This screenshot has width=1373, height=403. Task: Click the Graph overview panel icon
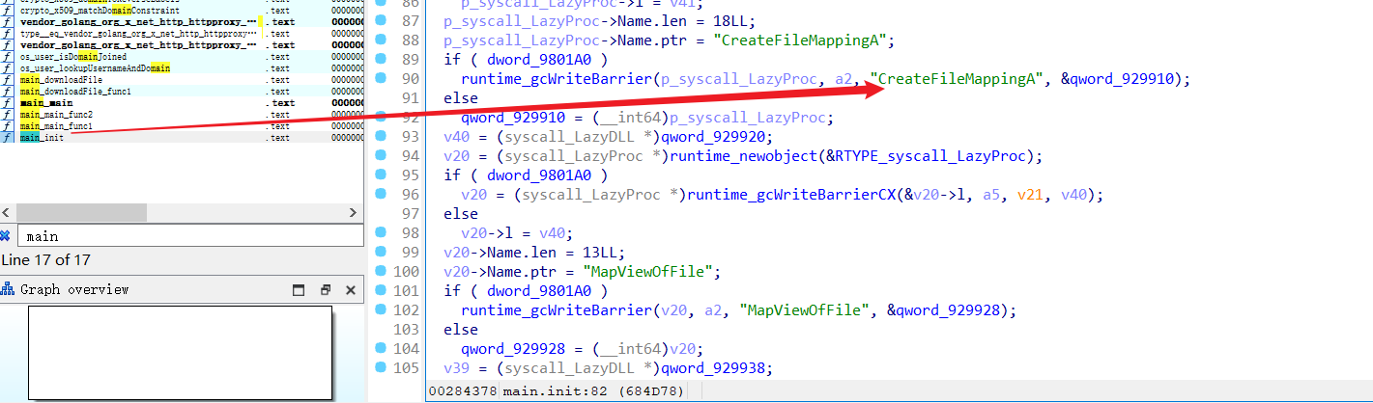tap(9, 289)
